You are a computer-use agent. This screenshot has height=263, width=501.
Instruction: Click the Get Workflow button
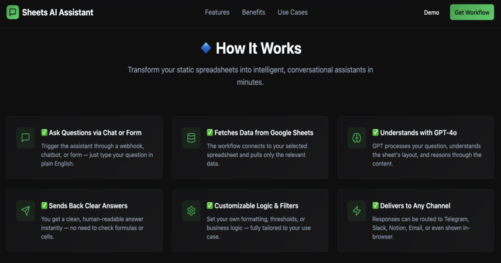click(472, 12)
